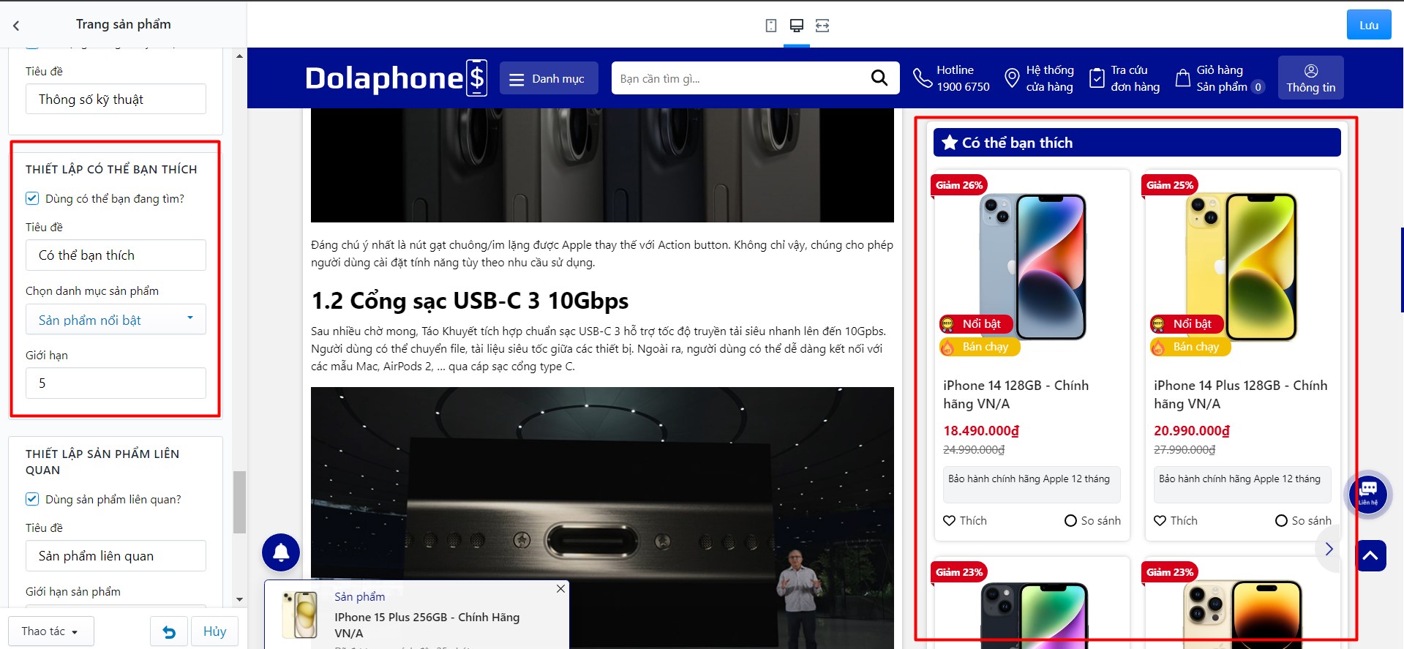Click the Dolaphone logo
The image size is (1404, 649).
(396, 78)
